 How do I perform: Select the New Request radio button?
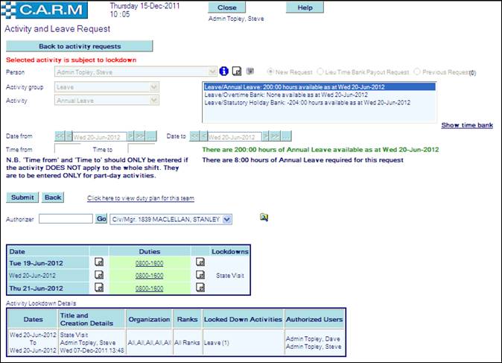pos(270,72)
